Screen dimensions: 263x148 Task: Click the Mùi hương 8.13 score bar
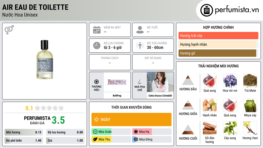point(24,132)
